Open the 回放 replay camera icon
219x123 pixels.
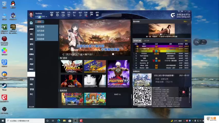point(63,15)
